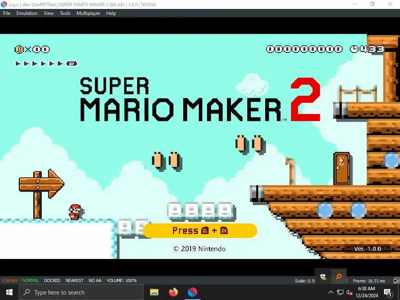This screenshot has width=400, height=300.
Task: Open File Explorer from the taskbar
Action: (154, 292)
